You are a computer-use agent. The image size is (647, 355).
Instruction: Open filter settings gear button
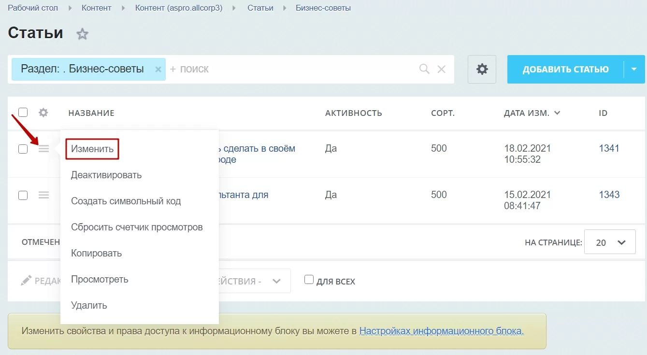coord(482,69)
